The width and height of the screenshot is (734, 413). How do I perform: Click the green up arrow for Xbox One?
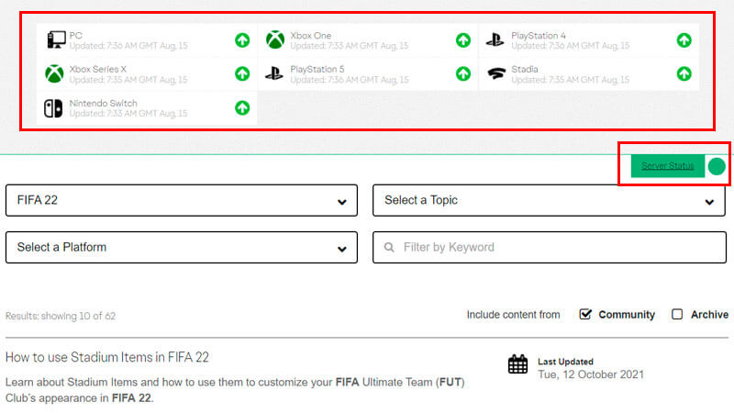463,40
